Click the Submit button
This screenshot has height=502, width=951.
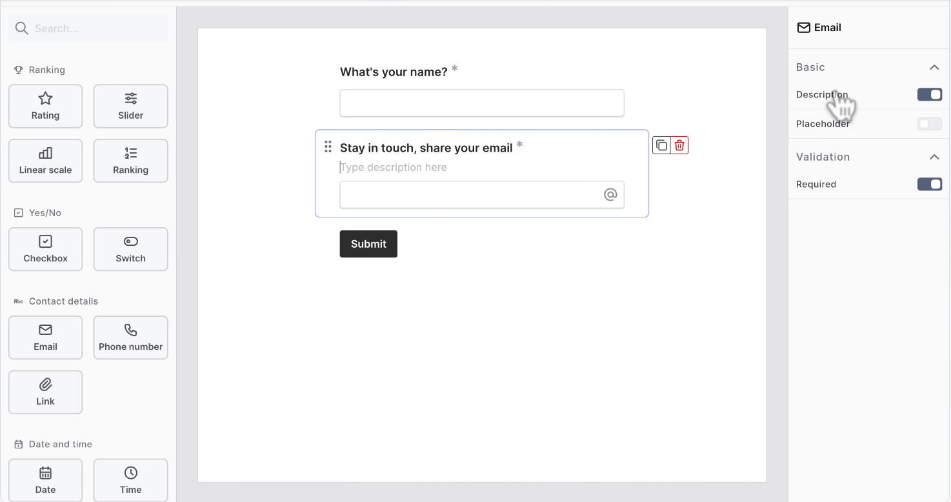[368, 244]
